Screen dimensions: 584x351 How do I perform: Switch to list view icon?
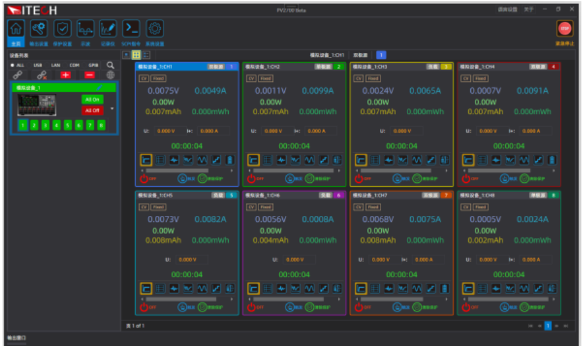click(x=146, y=55)
